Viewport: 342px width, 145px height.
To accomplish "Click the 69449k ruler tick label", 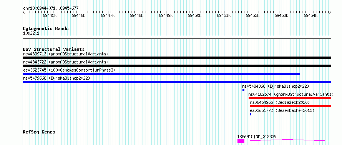I will coord(166,15).
